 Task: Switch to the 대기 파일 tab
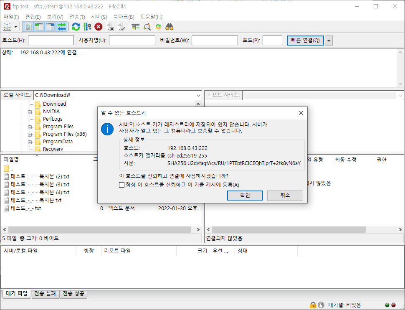point(17,294)
